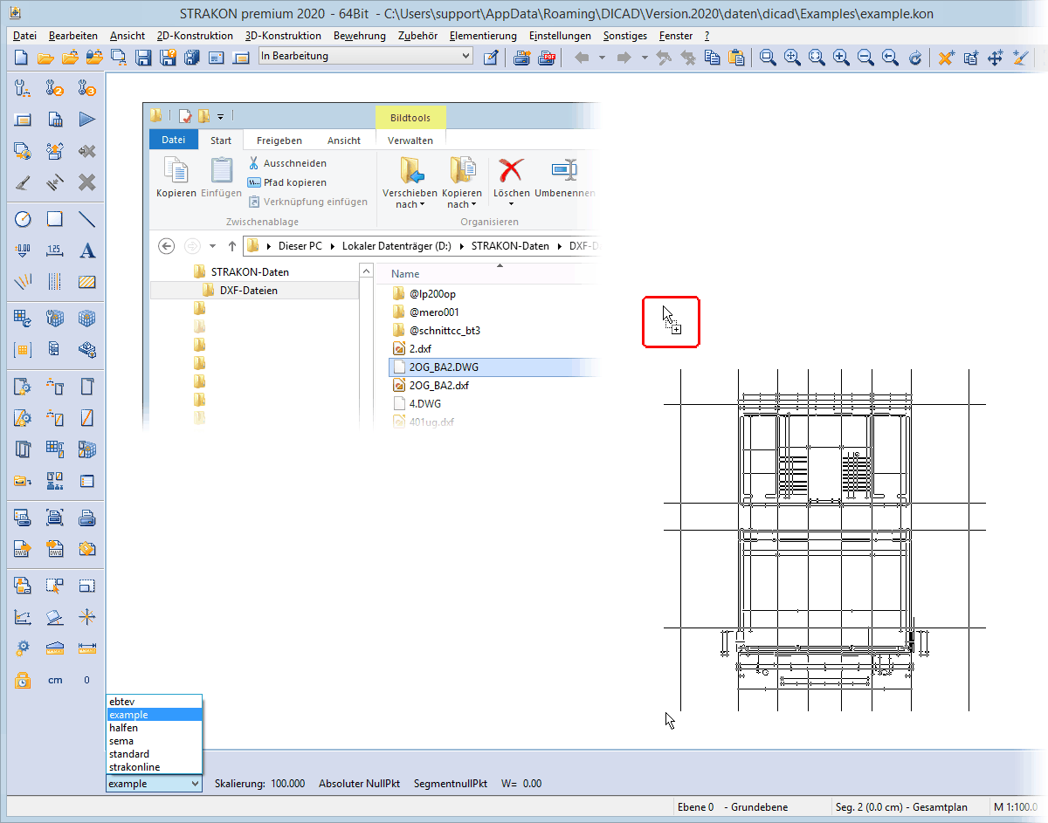Open the 'Bearbeiten' menu
Screen dimensions: 1048x823
73,36
